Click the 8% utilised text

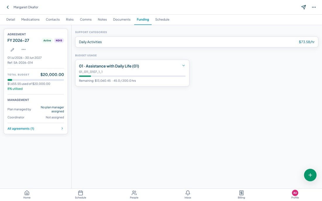point(15,89)
